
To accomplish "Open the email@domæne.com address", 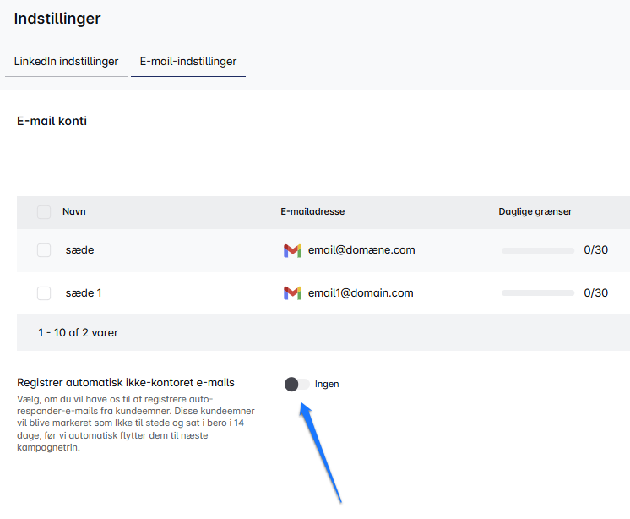I will pyautogui.click(x=361, y=250).
